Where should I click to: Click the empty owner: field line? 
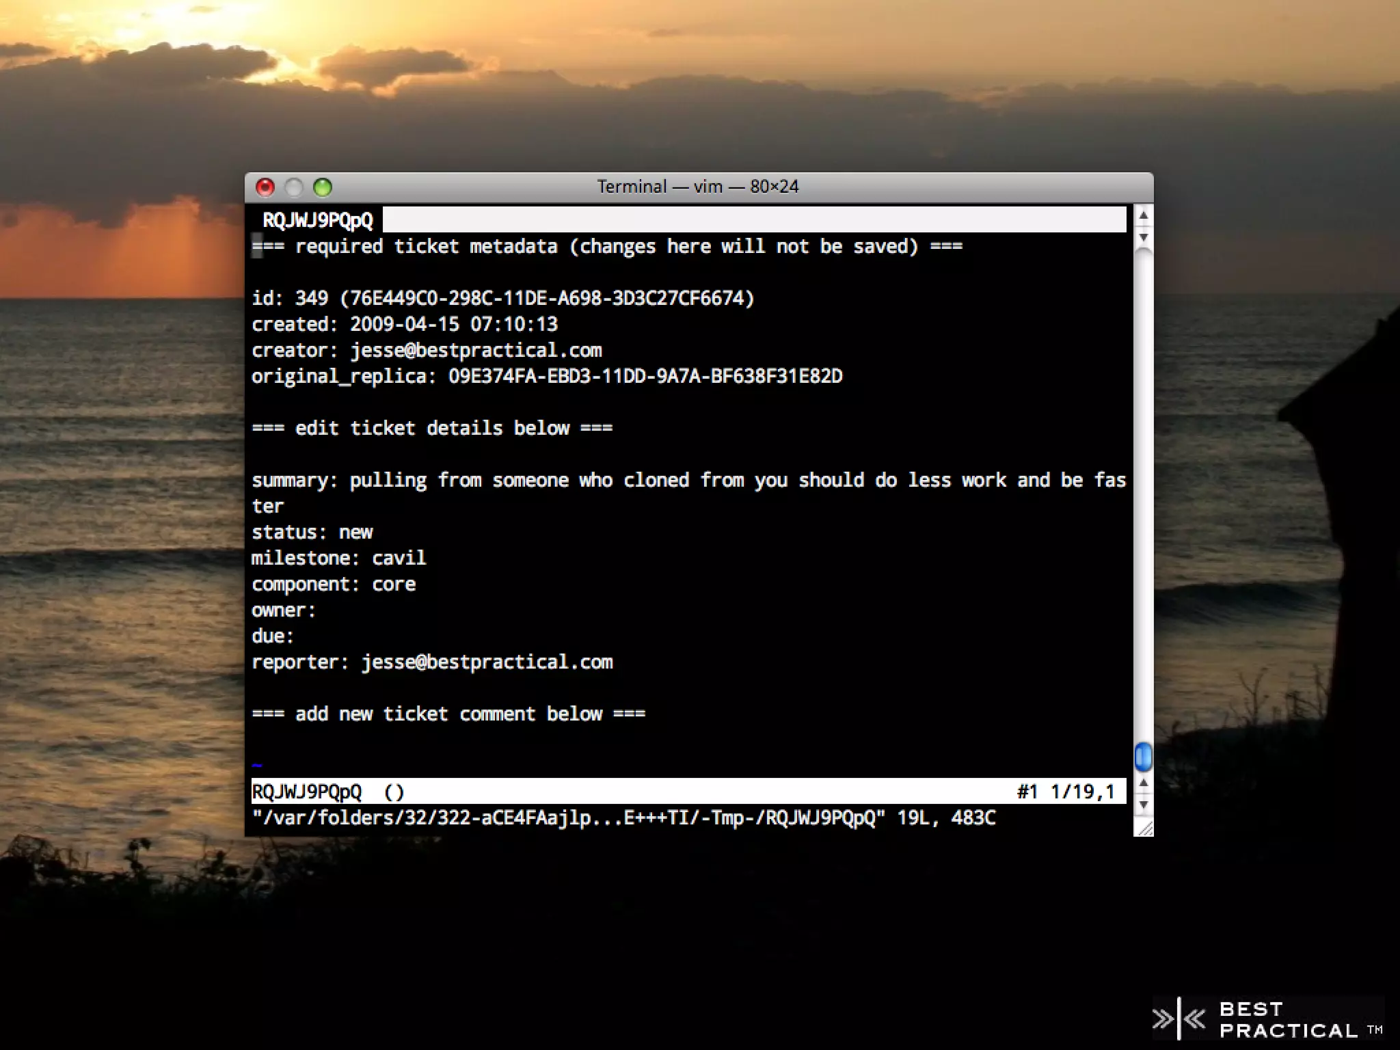click(284, 610)
